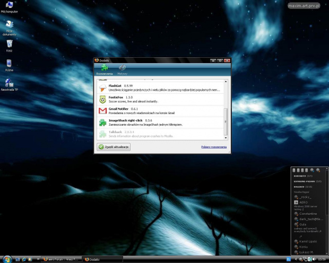The image size is (329, 263).
Task: Click the Firefox icon in Dodatki title bar
Action: coord(97,60)
